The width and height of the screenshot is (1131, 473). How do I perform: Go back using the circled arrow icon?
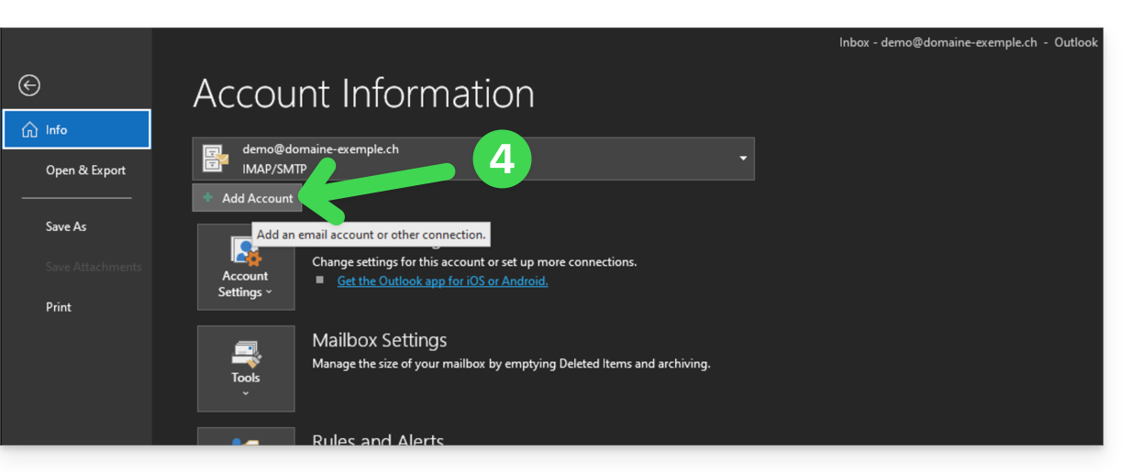[x=29, y=85]
